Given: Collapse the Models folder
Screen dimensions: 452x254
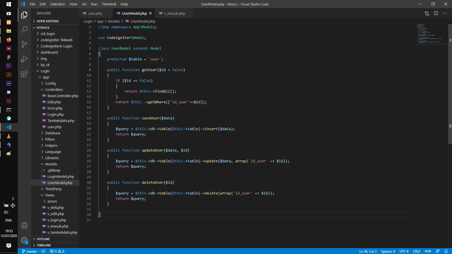Looking at the screenshot, I should coord(55,164).
